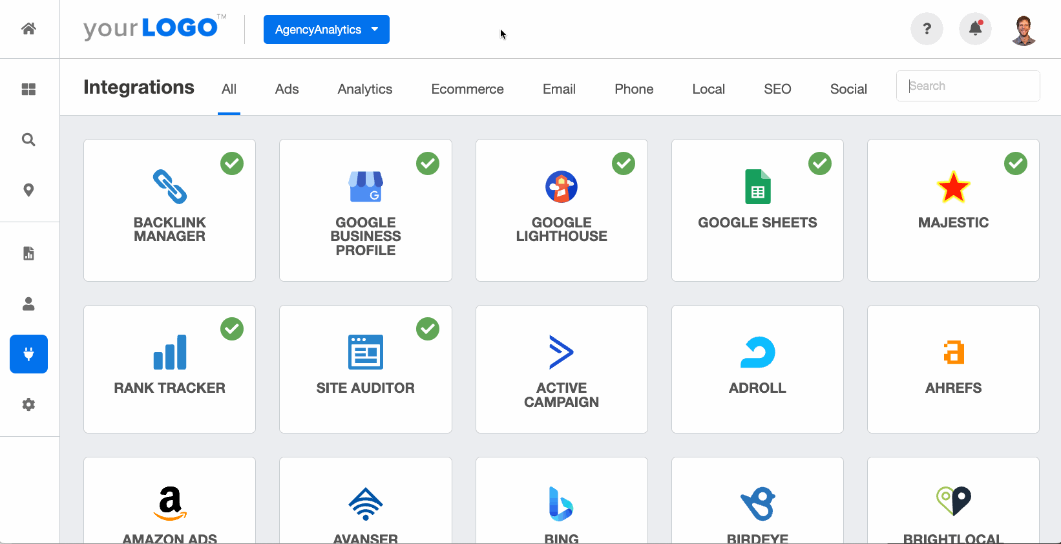The width and height of the screenshot is (1061, 544).
Task: Focus the integrations Search field
Action: point(968,86)
